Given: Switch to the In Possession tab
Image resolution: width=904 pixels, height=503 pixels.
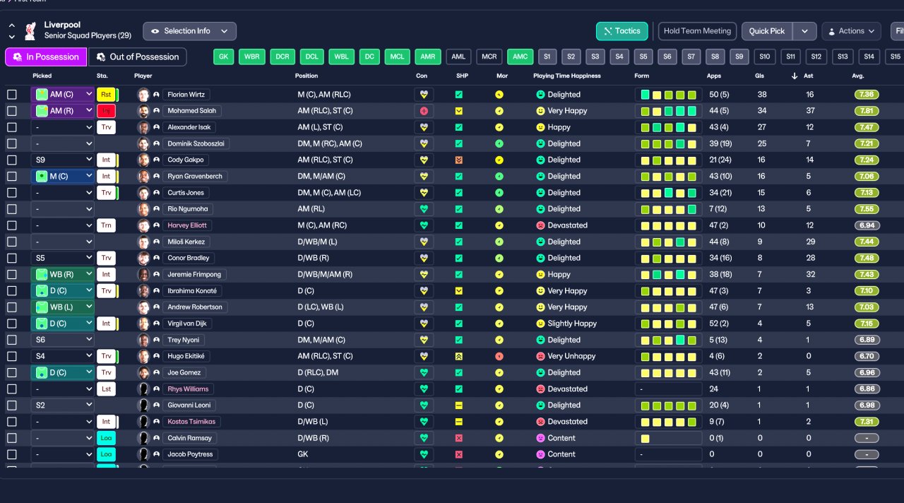Looking at the screenshot, I should 46,57.
